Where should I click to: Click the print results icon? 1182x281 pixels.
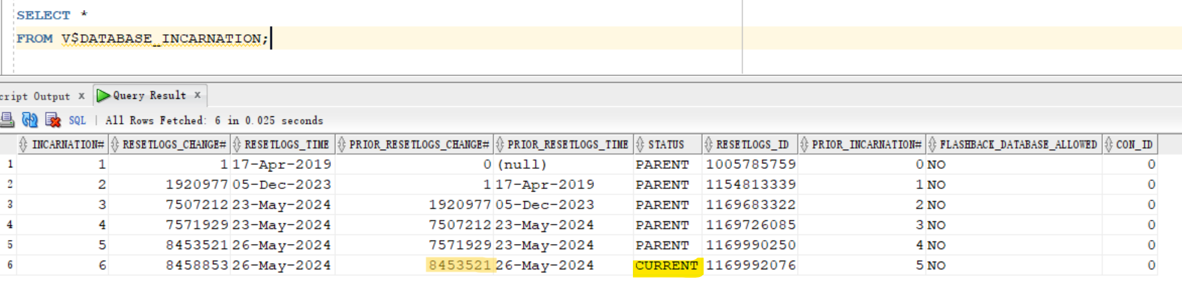[x=7, y=120]
